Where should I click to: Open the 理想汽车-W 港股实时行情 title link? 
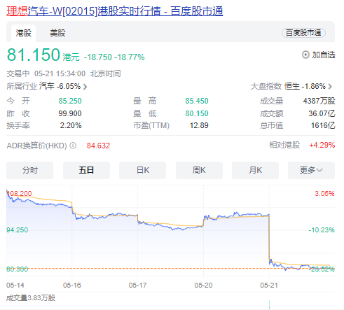tap(115, 11)
